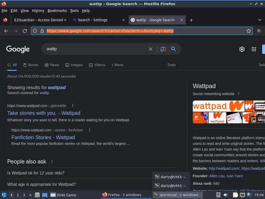Open Wattpad knowledge panel options
Viewport: 265px width, 199px height.
point(238,93)
